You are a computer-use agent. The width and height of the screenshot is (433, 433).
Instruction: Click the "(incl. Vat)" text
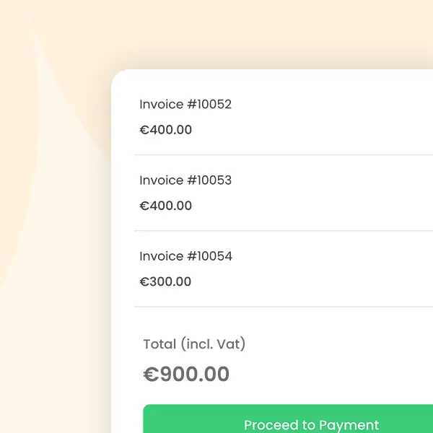point(214,344)
